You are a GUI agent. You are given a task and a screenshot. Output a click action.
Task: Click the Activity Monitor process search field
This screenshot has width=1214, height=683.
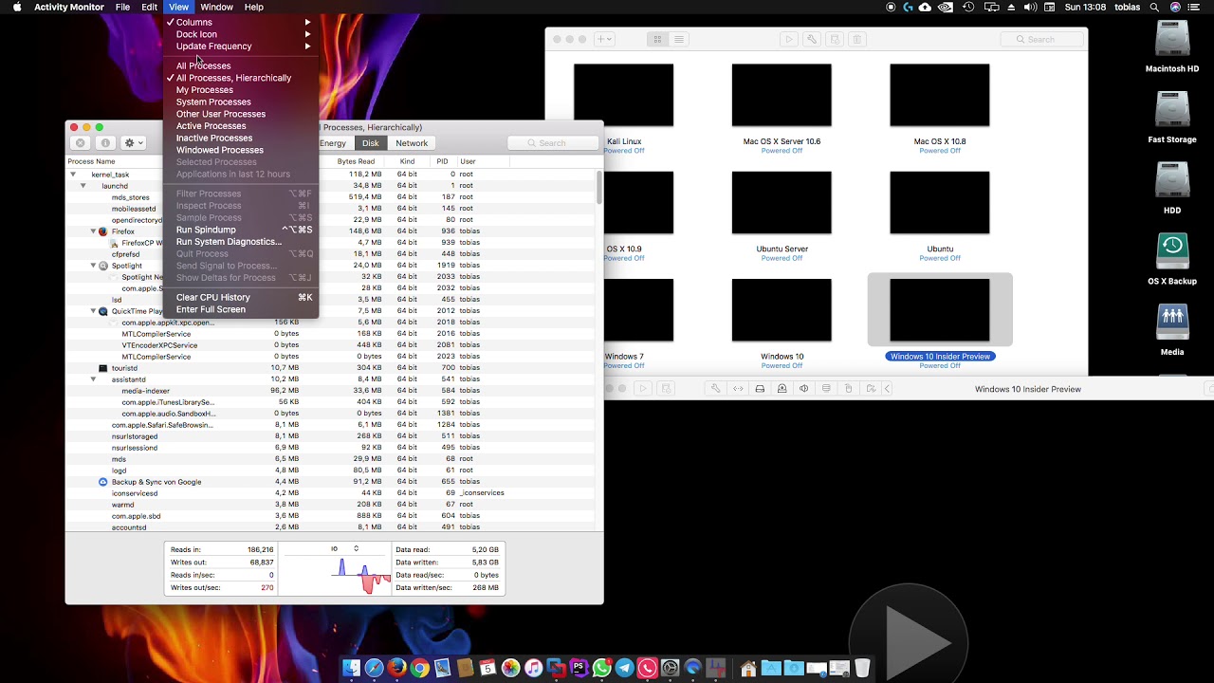click(x=551, y=143)
